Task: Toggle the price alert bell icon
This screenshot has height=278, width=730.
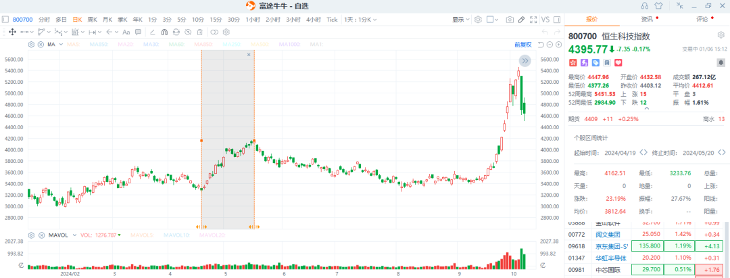Action: point(721,62)
